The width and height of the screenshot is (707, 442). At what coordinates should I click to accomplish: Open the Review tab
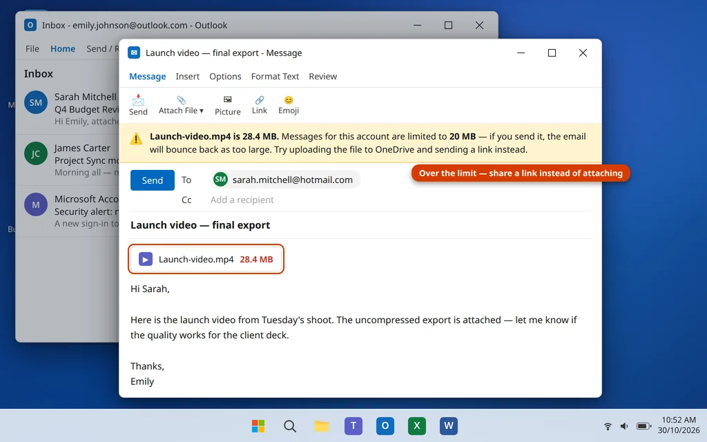coord(323,76)
